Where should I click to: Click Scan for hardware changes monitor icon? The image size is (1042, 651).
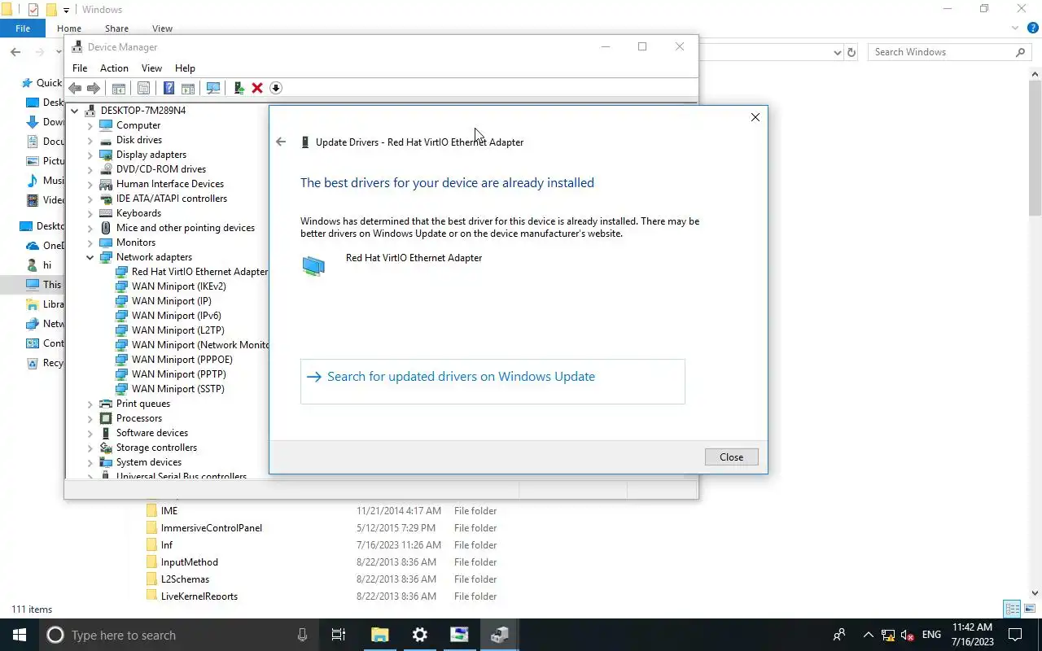pyautogui.click(x=213, y=88)
